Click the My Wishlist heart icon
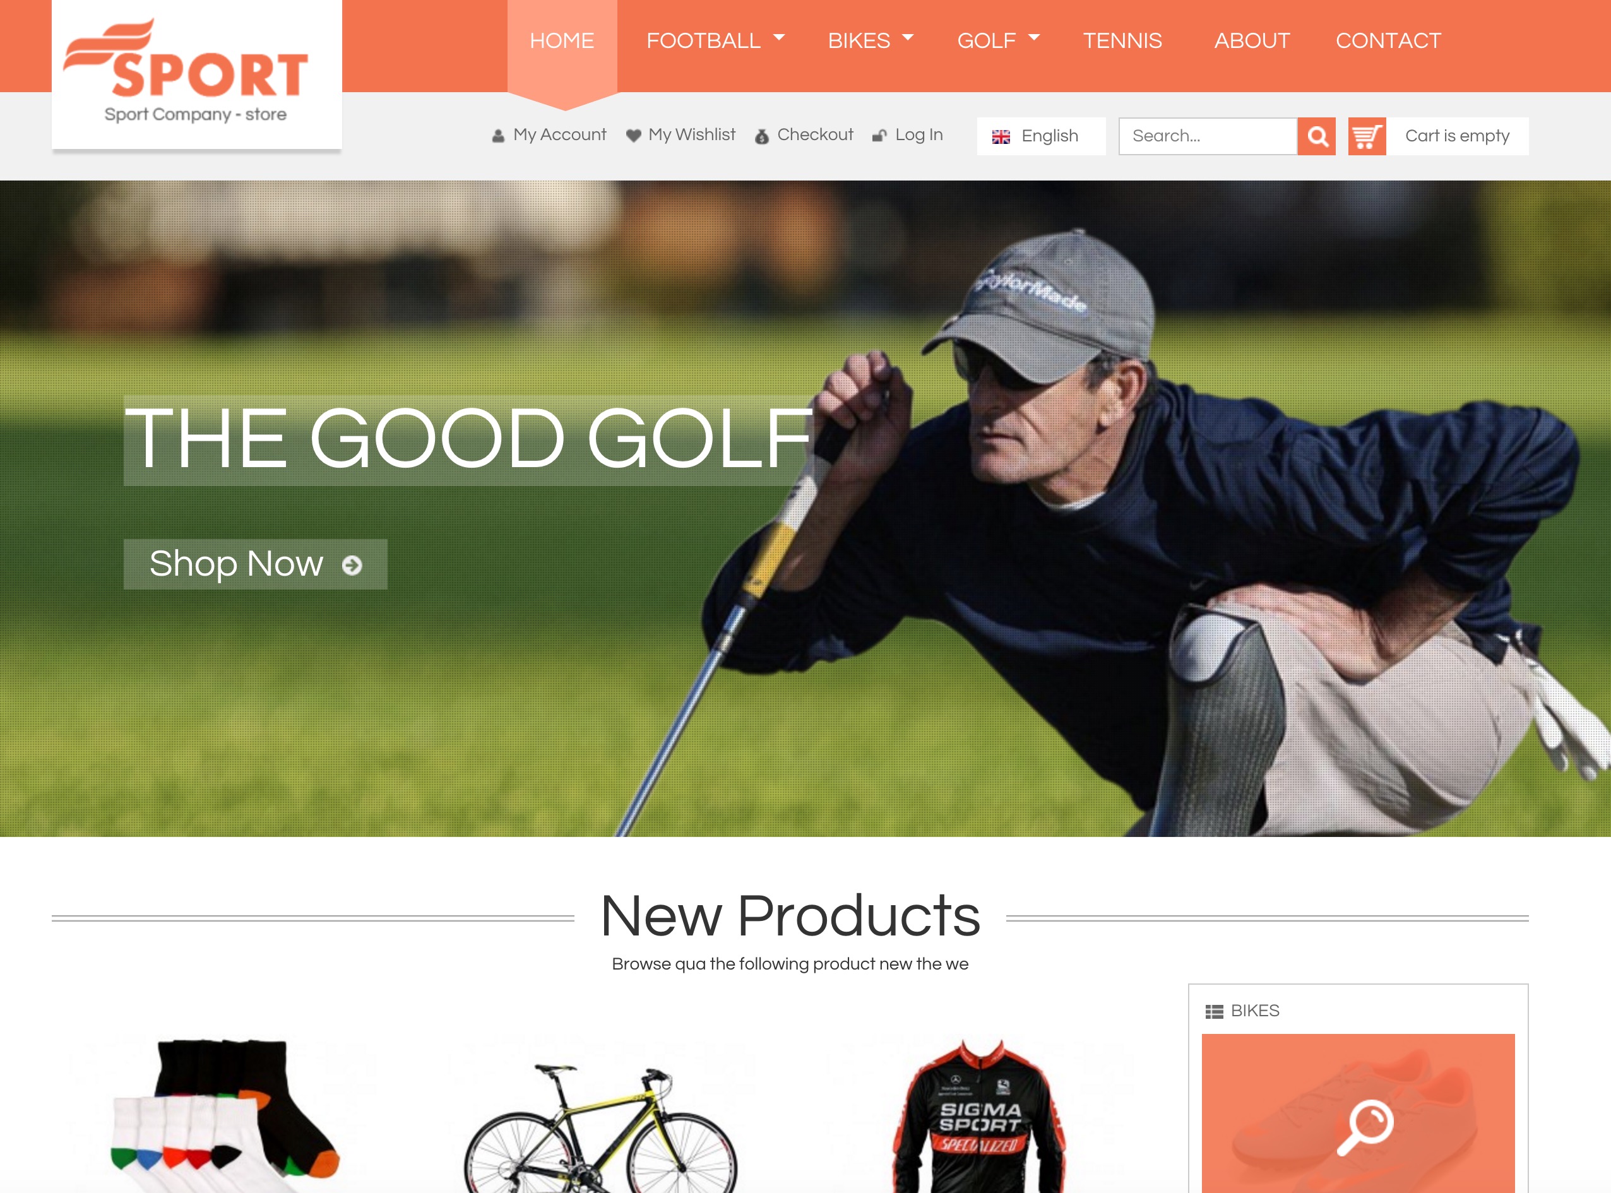Image resolution: width=1611 pixels, height=1193 pixels. (633, 136)
